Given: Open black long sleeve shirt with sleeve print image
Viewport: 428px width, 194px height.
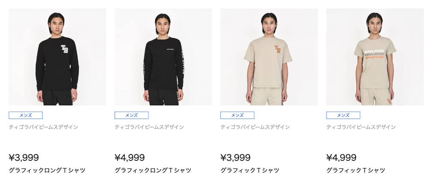Looking at the screenshot, I should pos(163,57).
